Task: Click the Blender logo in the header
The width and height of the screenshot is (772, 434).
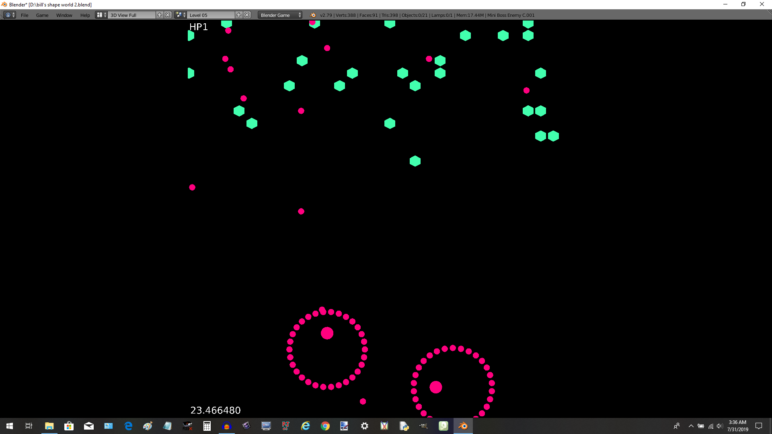Action: pyautogui.click(x=313, y=15)
